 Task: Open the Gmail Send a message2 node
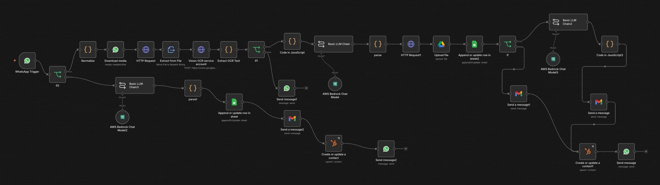pos(292,119)
